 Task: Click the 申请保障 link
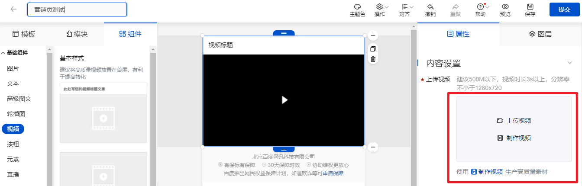[333, 173]
